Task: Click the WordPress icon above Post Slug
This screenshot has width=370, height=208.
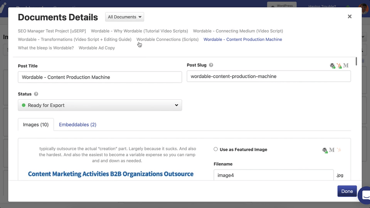Action: tap(332, 66)
